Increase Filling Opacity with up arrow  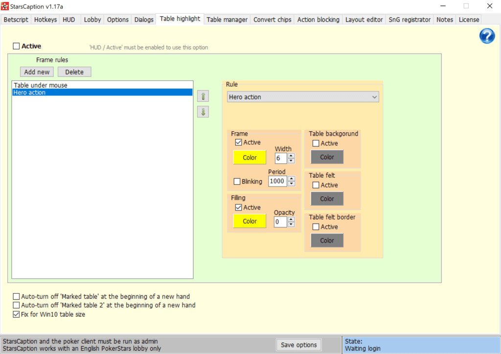pyautogui.click(x=291, y=219)
